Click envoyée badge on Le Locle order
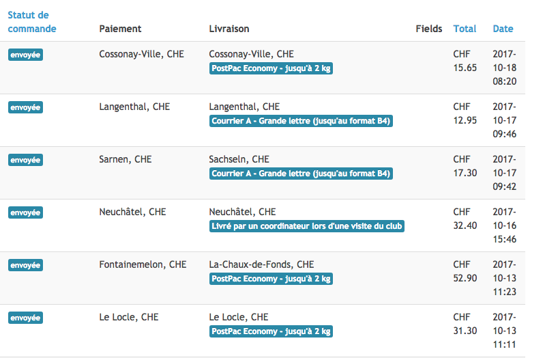The height and width of the screenshot is (358, 543). pos(25,318)
